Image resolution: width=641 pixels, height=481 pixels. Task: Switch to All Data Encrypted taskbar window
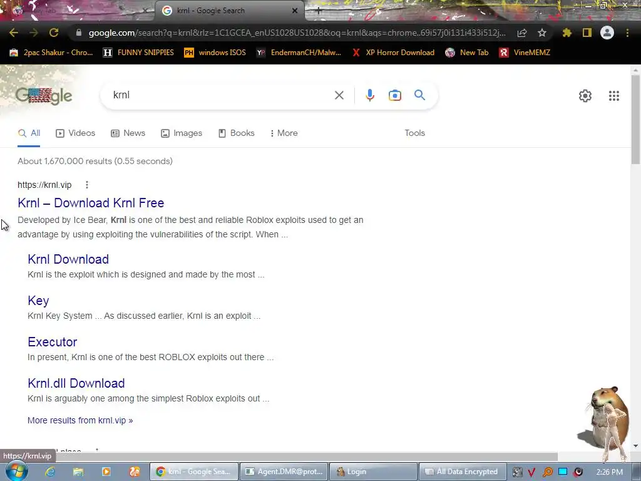463,472
